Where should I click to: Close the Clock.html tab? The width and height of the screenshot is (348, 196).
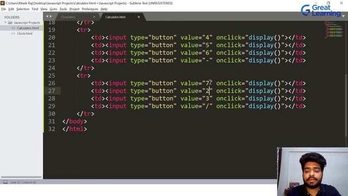coord(94,17)
